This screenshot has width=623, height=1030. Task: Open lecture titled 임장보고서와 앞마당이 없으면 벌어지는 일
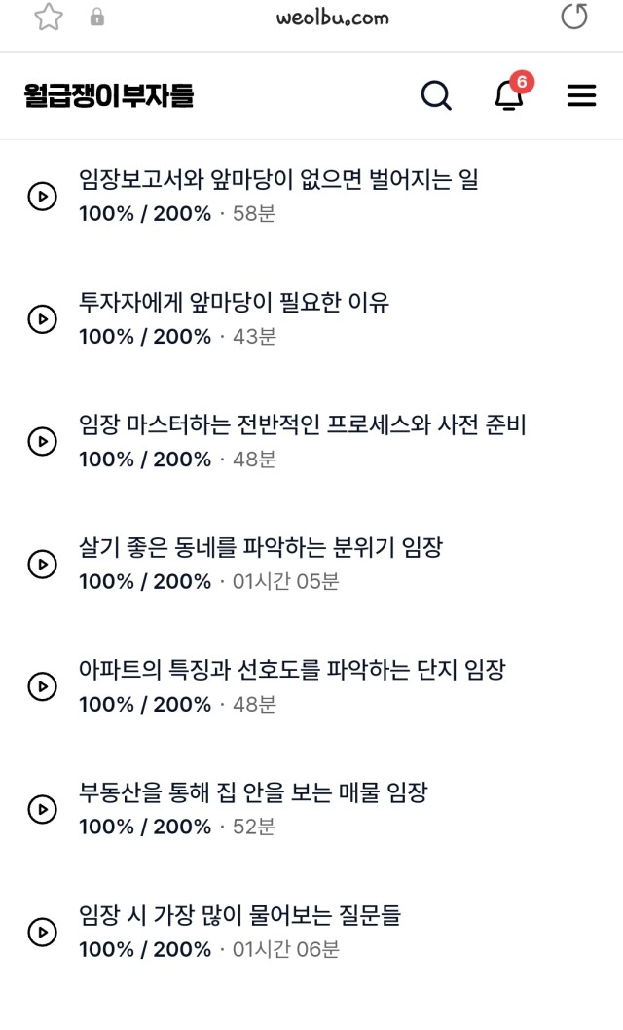coord(278,179)
